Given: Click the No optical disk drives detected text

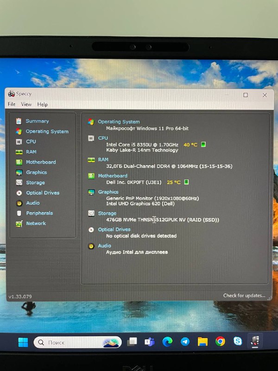Looking at the screenshot, I should tap(141, 236).
